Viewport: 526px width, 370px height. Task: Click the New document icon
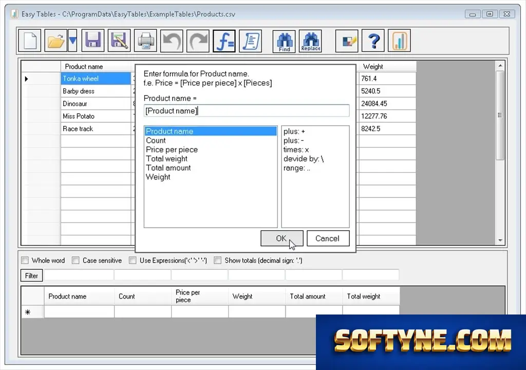(29, 41)
